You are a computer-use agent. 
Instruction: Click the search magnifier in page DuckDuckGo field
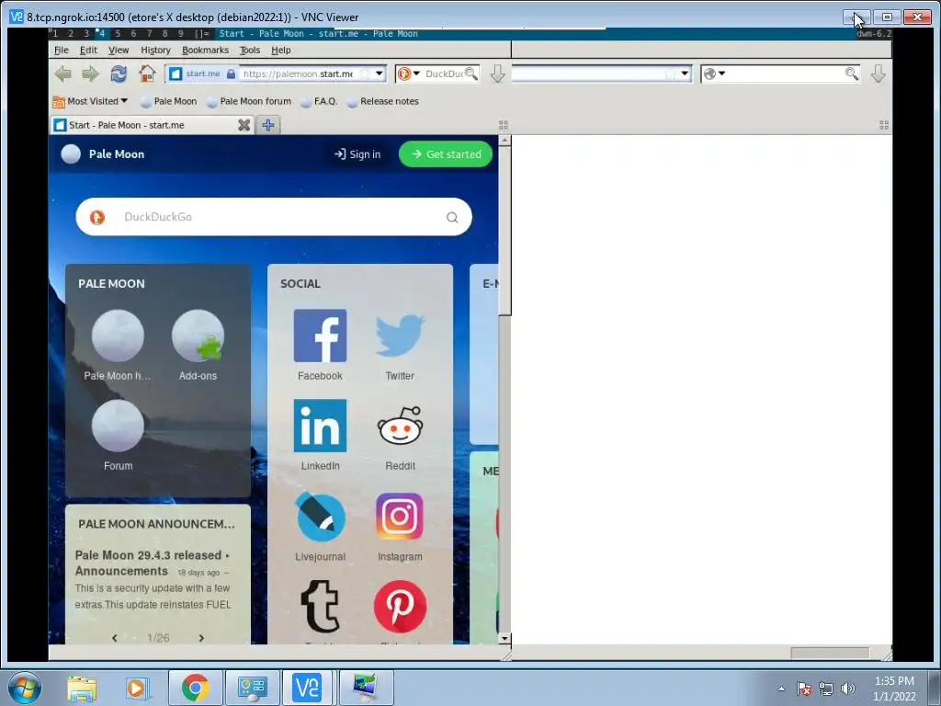pos(452,217)
